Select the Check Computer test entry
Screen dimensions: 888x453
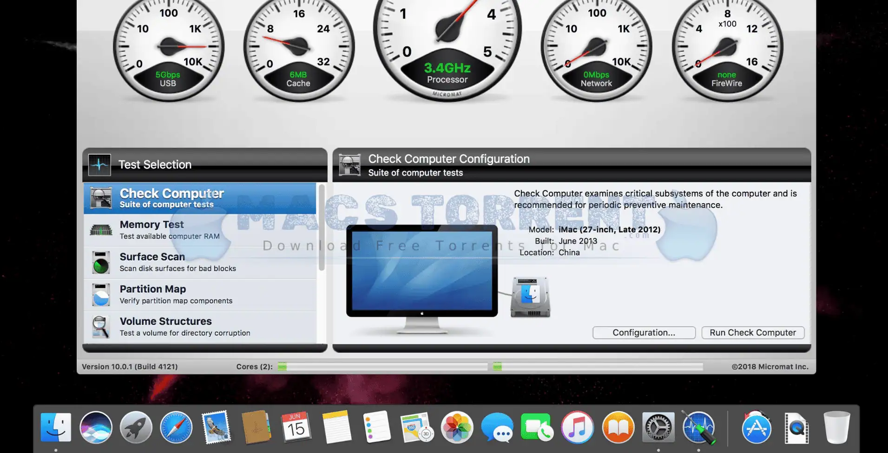point(200,198)
